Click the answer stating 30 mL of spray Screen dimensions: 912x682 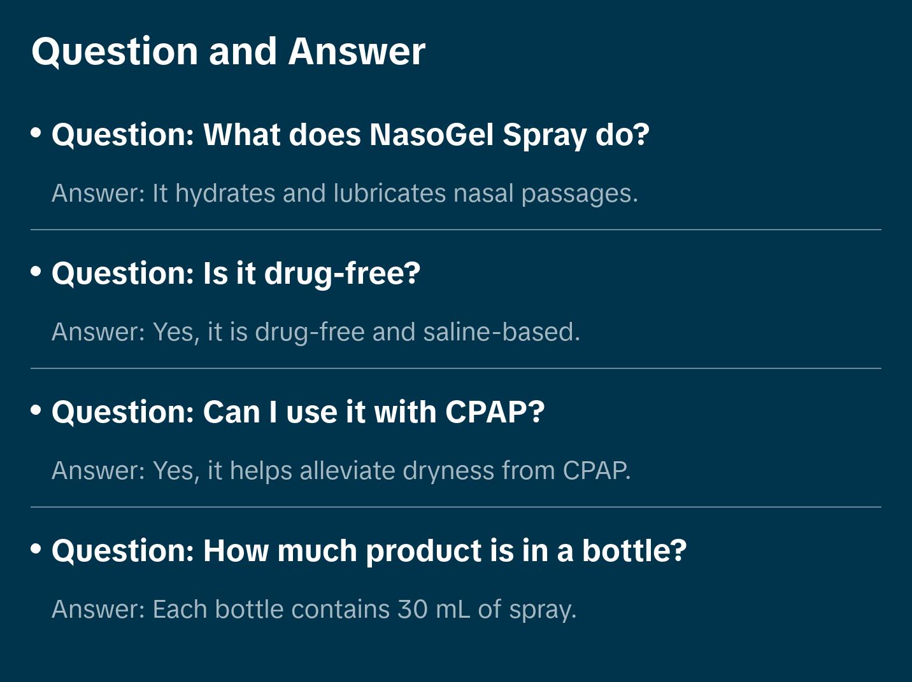314,609
